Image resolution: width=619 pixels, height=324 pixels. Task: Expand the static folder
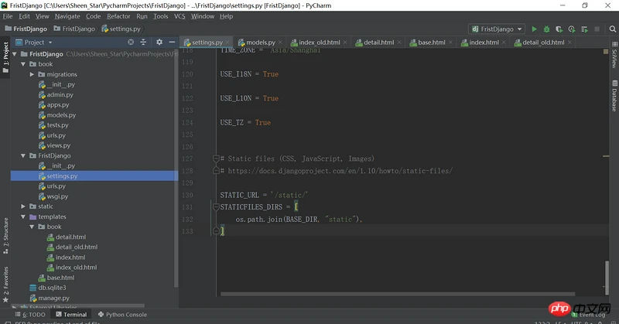tap(23, 206)
